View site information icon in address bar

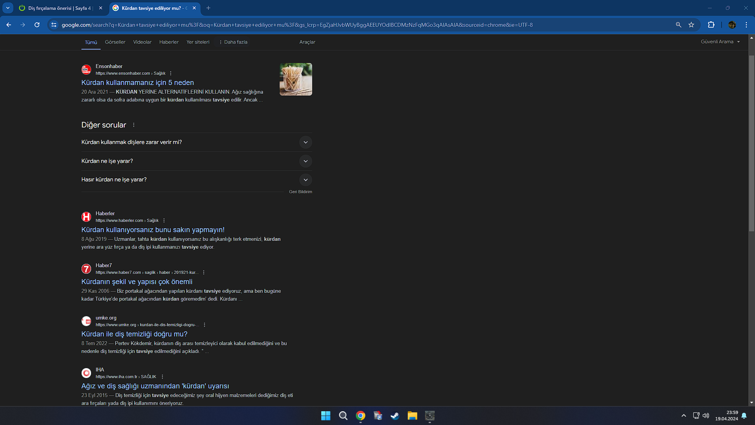pyautogui.click(x=54, y=25)
